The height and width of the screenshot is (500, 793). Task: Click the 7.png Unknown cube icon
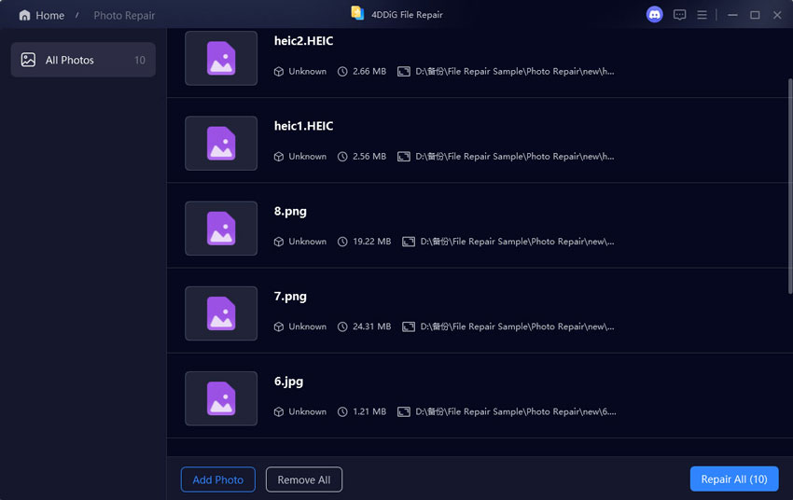tap(279, 326)
